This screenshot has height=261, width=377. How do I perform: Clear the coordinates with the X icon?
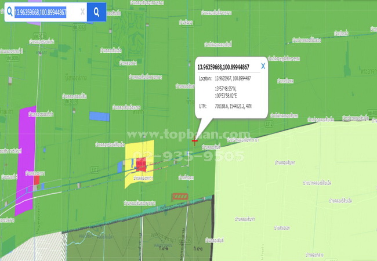coord(82,12)
